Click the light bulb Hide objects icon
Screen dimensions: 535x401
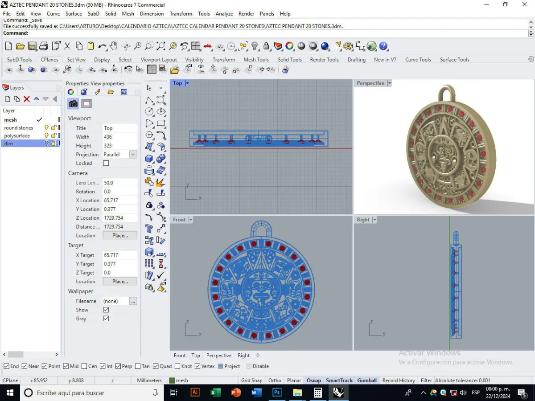255,46
